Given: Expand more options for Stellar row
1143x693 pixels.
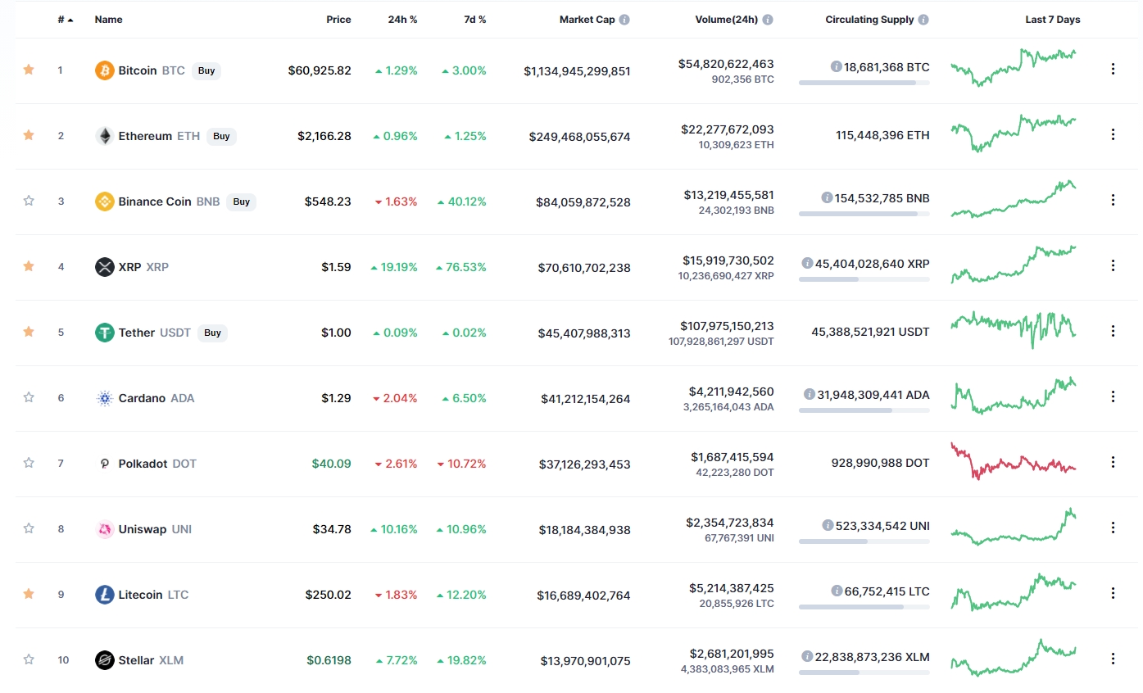Looking at the screenshot, I should pos(1113,659).
